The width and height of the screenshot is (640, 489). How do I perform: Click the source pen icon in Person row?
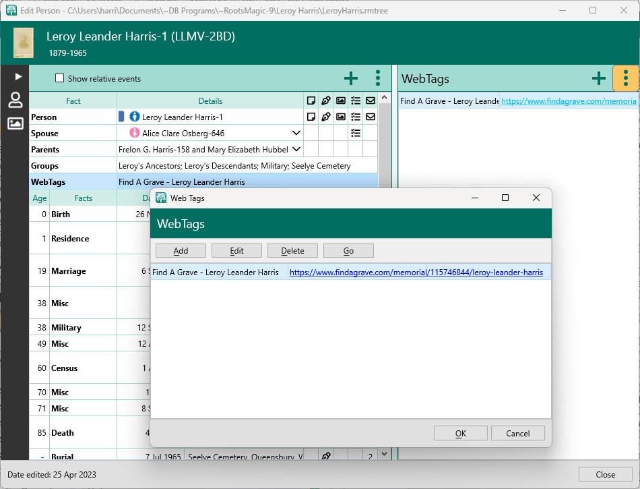click(326, 117)
